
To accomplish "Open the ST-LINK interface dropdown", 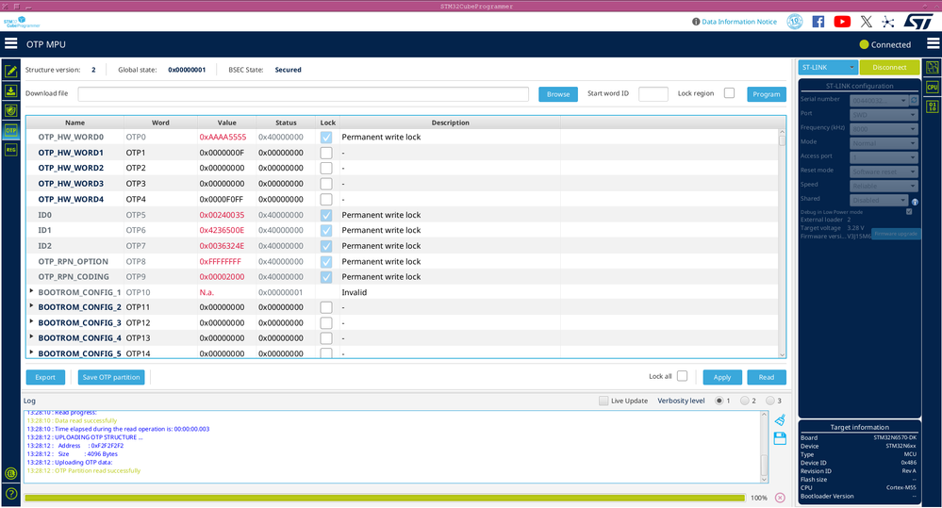I will [x=827, y=67].
